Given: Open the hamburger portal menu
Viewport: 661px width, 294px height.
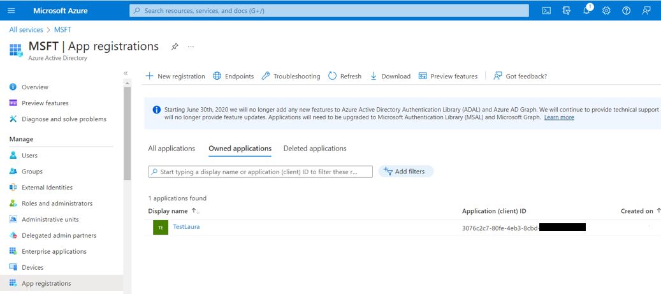Looking at the screenshot, I should pyautogui.click(x=11, y=11).
